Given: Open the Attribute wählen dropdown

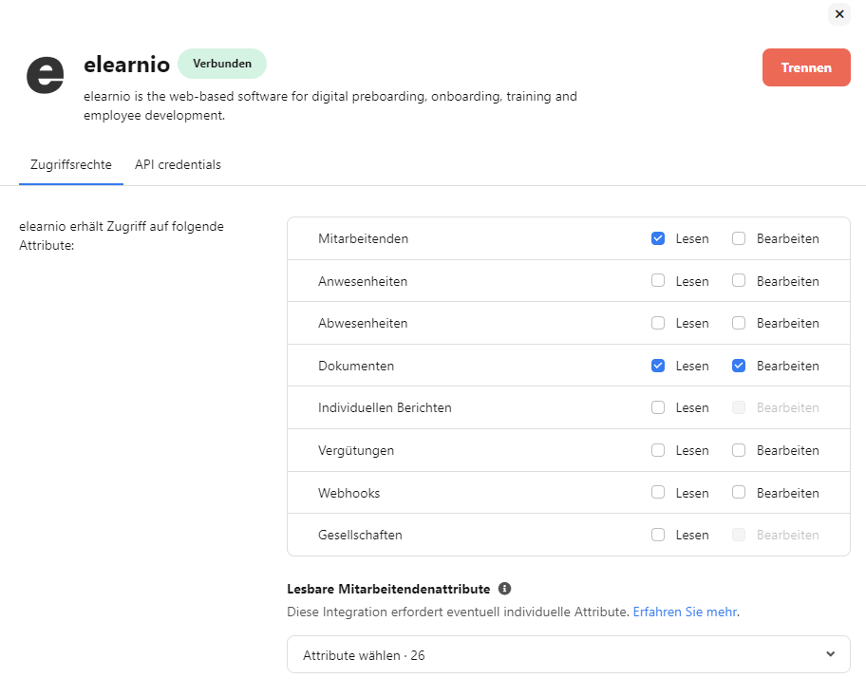Looking at the screenshot, I should (x=568, y=654).
